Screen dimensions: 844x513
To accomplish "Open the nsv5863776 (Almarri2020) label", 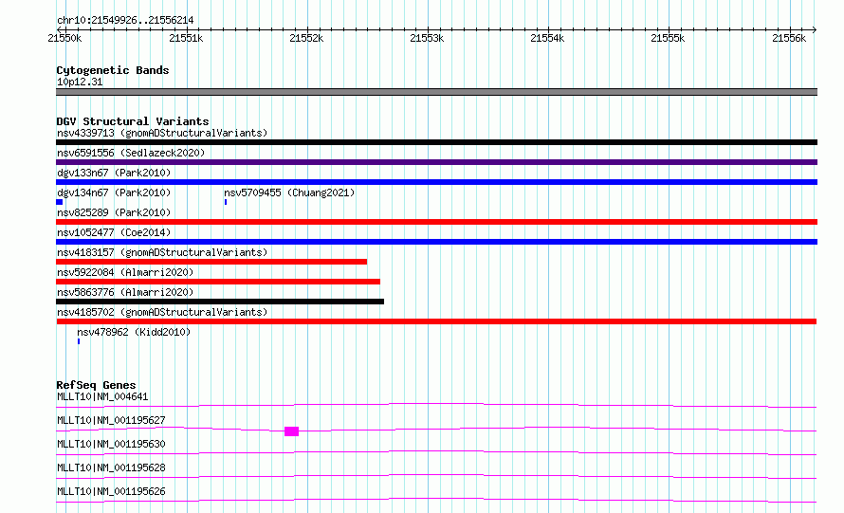I will point(125,292).
